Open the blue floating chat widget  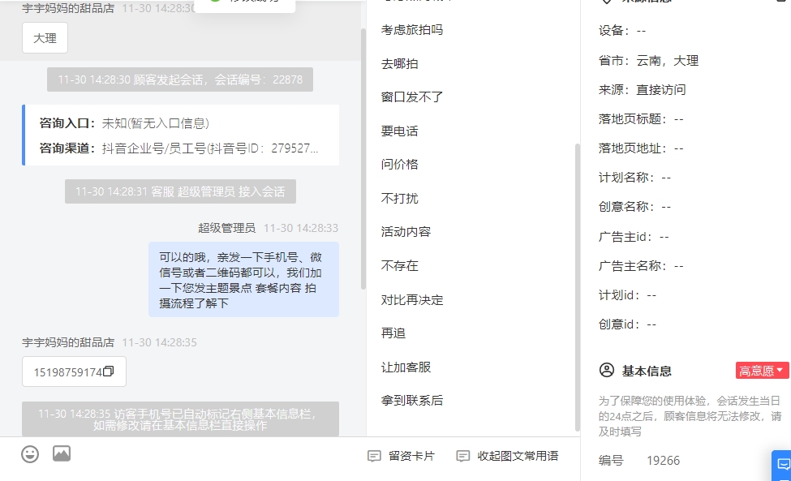pyautogui.click(x=782, y=464)
